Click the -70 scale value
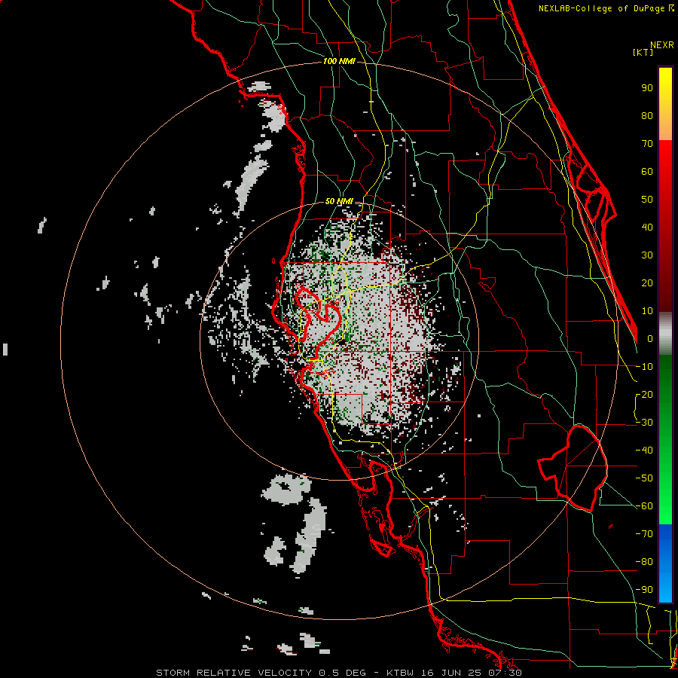Image resolution: width=678 pixels, height=678 pixels. click(644, 534)
